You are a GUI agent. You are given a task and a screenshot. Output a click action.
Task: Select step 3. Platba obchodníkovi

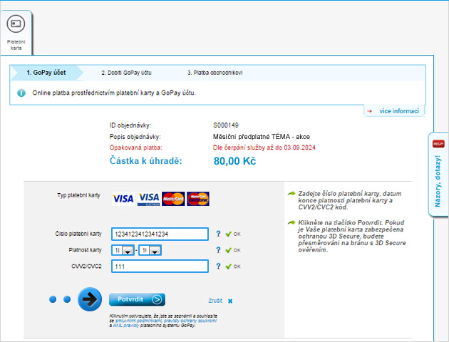point(215,73)
